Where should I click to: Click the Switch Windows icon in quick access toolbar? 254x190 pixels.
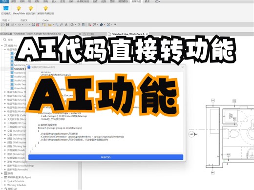94,25
